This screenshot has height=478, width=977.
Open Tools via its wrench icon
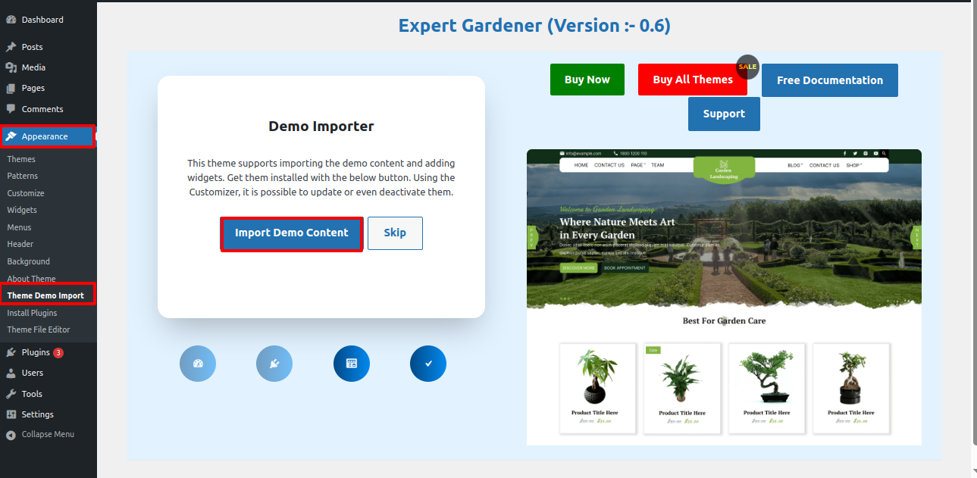click(x=11, y=394)
